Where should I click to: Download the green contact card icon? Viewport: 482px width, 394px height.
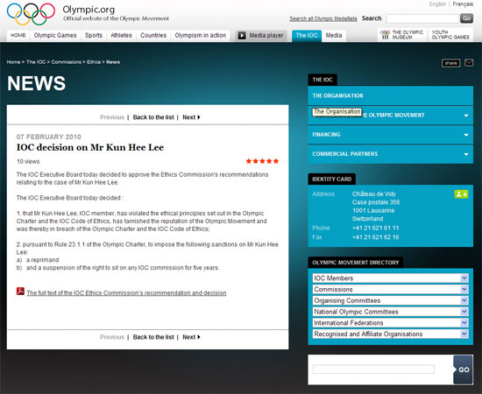point(461,194)
